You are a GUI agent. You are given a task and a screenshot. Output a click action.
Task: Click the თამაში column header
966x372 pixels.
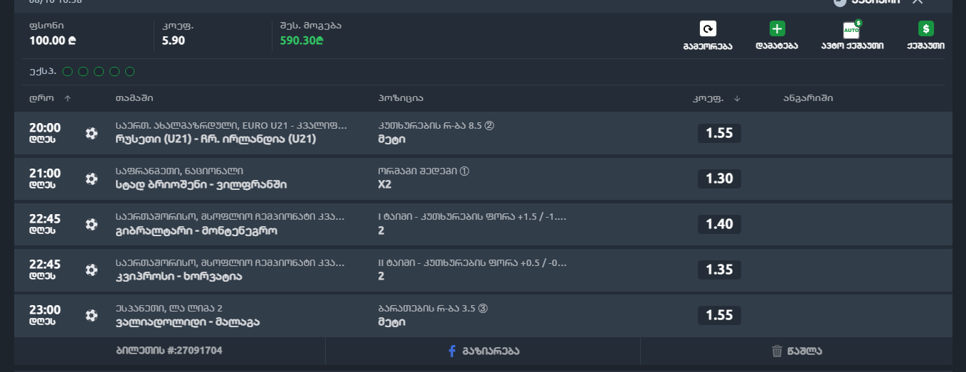tap(134, 98)
